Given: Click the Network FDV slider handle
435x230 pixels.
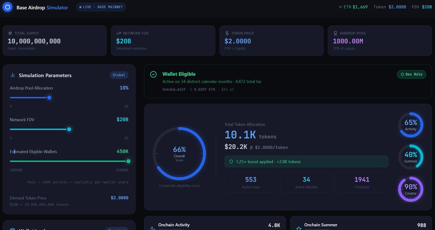Looking at the screenshot, I should coord(69,129).
